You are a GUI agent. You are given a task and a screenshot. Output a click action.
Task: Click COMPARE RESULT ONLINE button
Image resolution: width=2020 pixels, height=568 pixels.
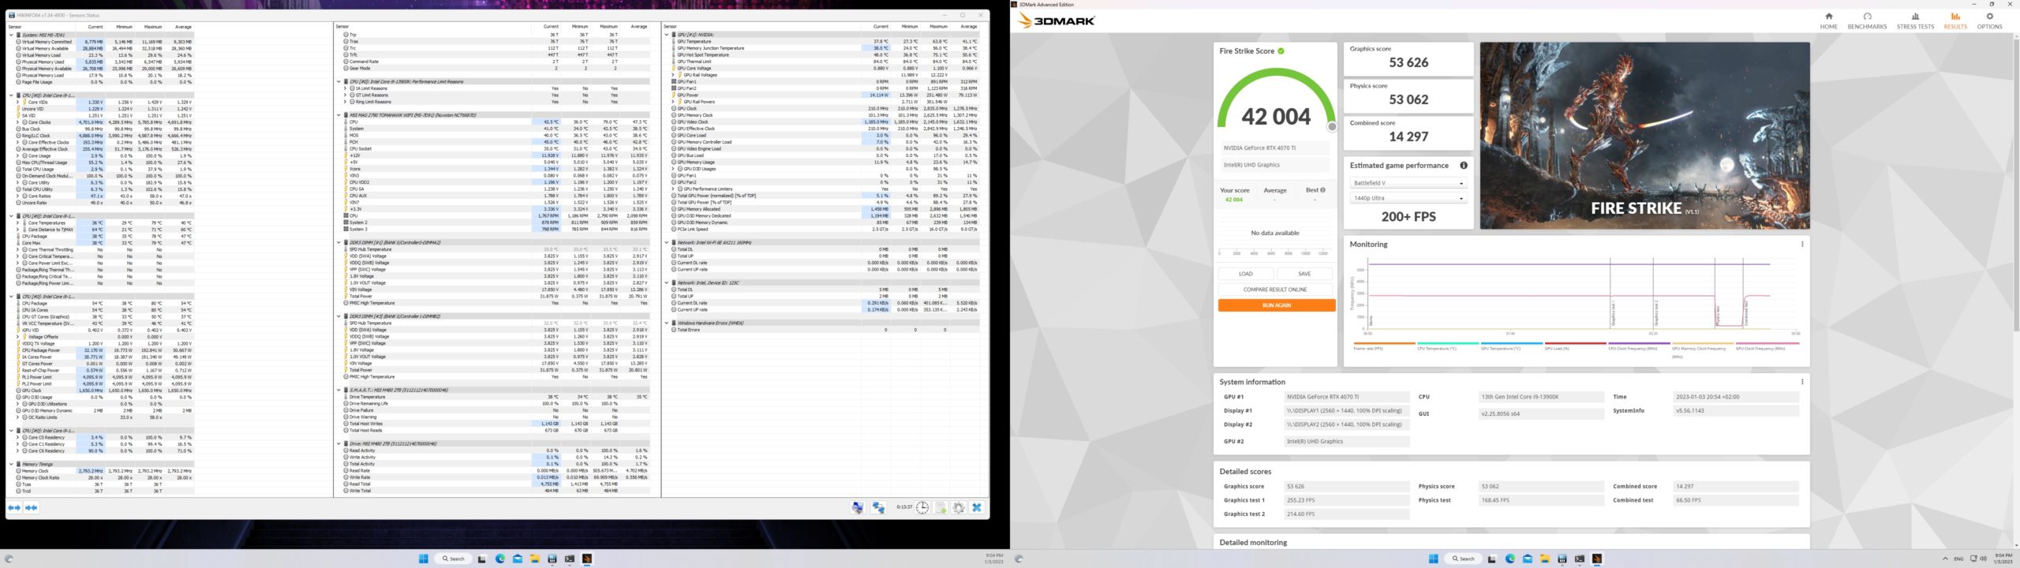click(1275, 290)
